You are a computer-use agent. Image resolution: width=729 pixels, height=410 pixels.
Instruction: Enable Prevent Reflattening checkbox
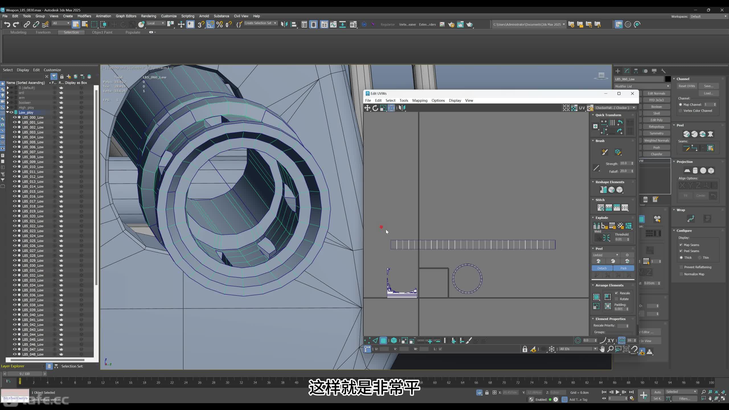681,267
